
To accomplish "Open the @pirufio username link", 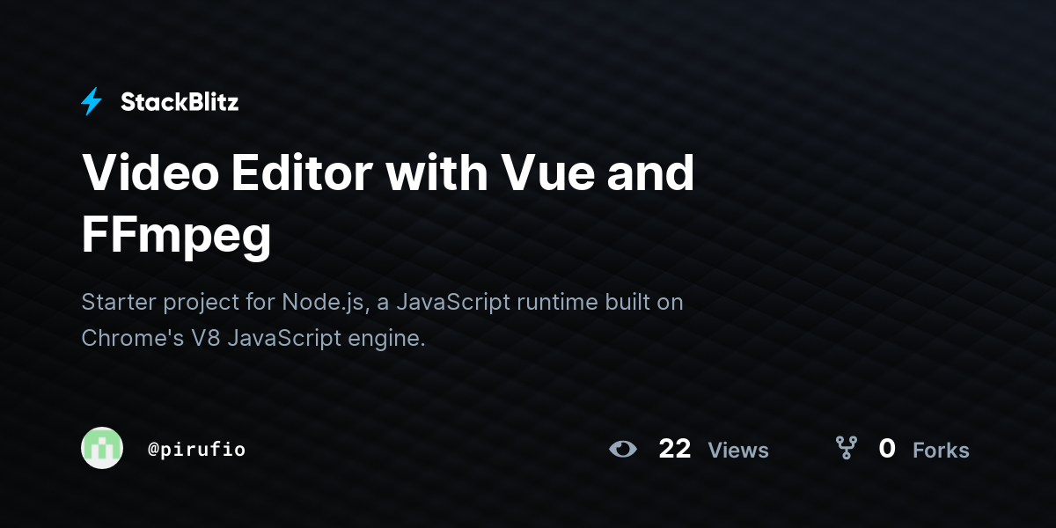I will click(x=196, y=450).
